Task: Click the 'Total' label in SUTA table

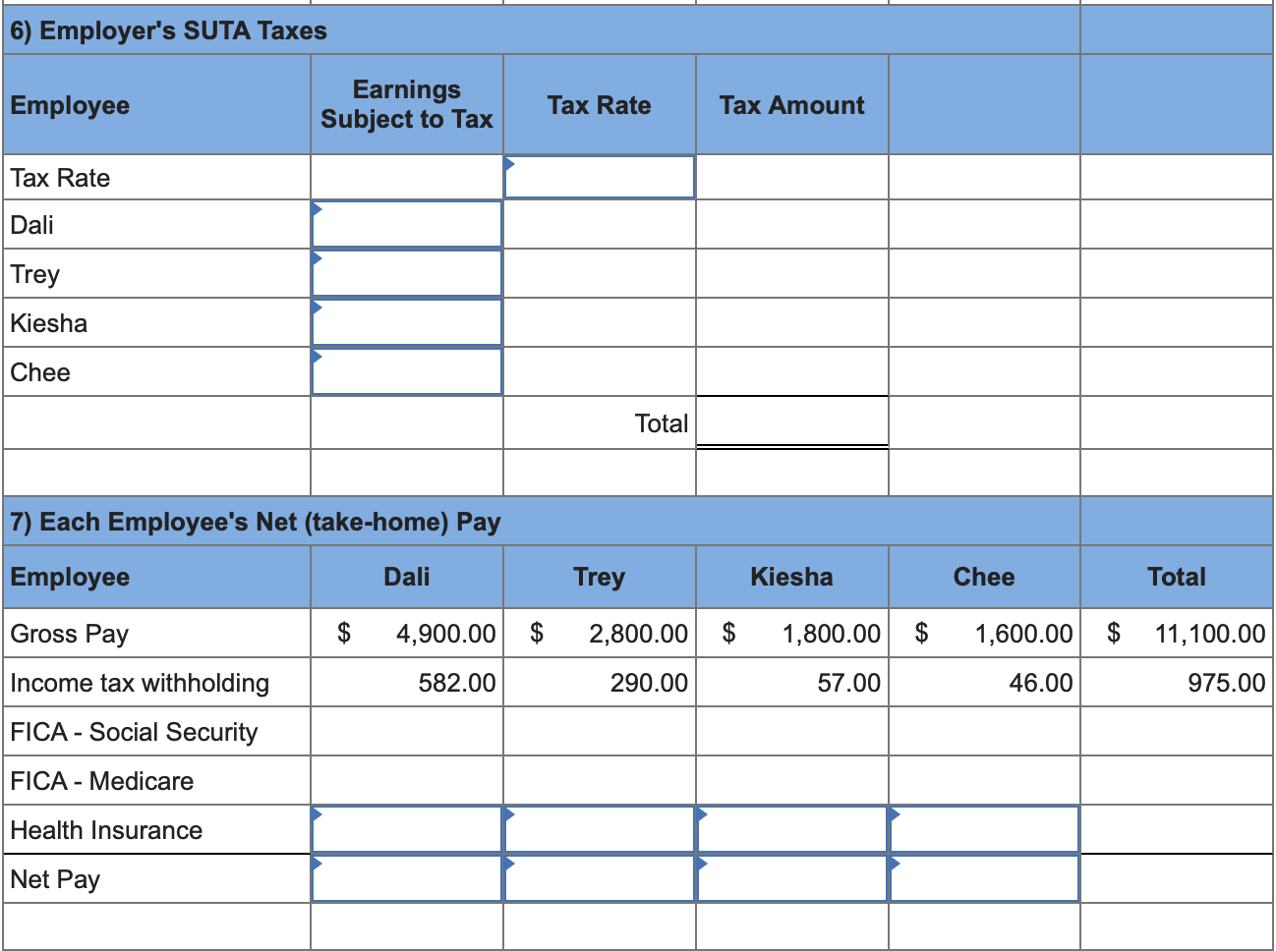Action: coord(662,423)
